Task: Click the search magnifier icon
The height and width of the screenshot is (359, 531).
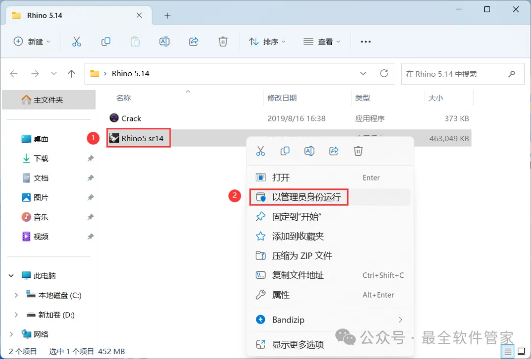Action: pyautogui.click(x=512, y=73)
